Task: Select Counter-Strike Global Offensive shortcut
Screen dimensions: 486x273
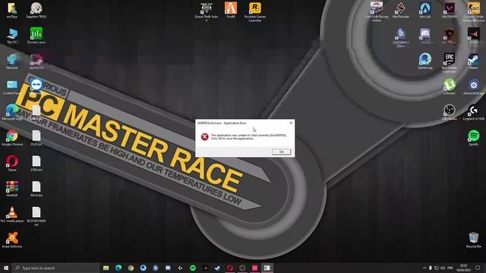Action: tap(474, 12)
